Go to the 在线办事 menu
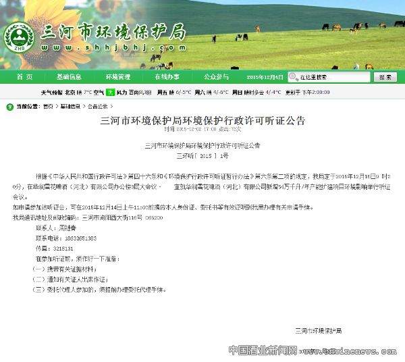The height and width of the screenshot is (362, 405). [x=167, y=77]
